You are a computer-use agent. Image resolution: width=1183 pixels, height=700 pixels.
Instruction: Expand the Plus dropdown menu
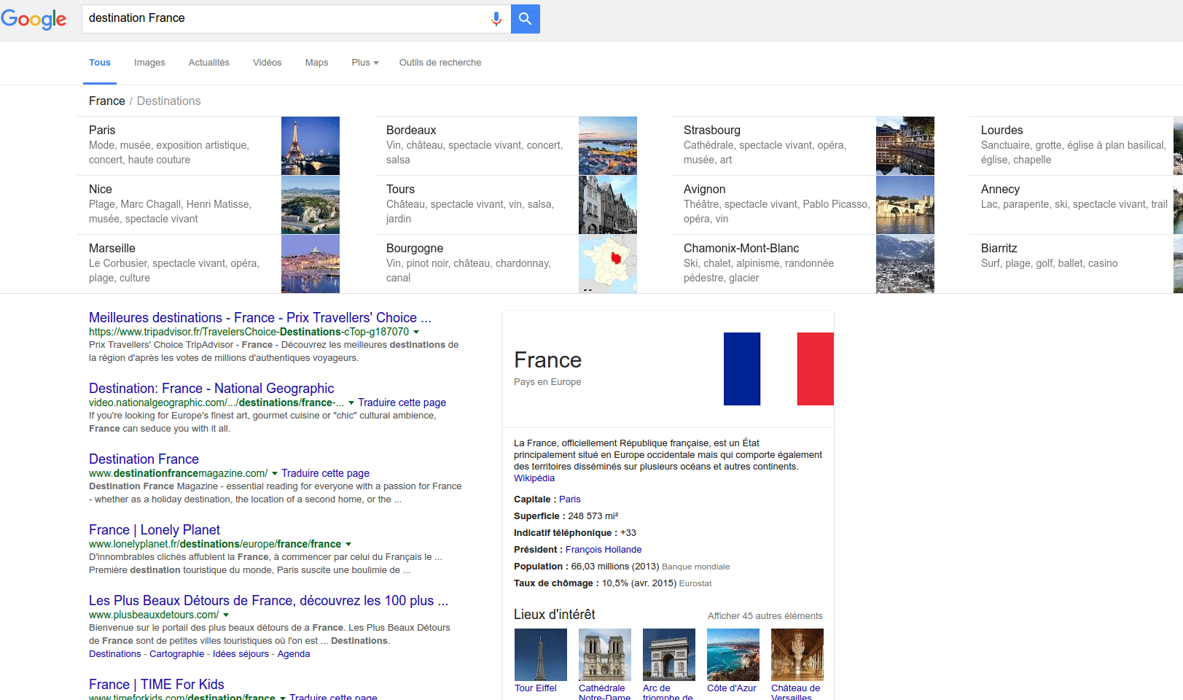point(365,63)
